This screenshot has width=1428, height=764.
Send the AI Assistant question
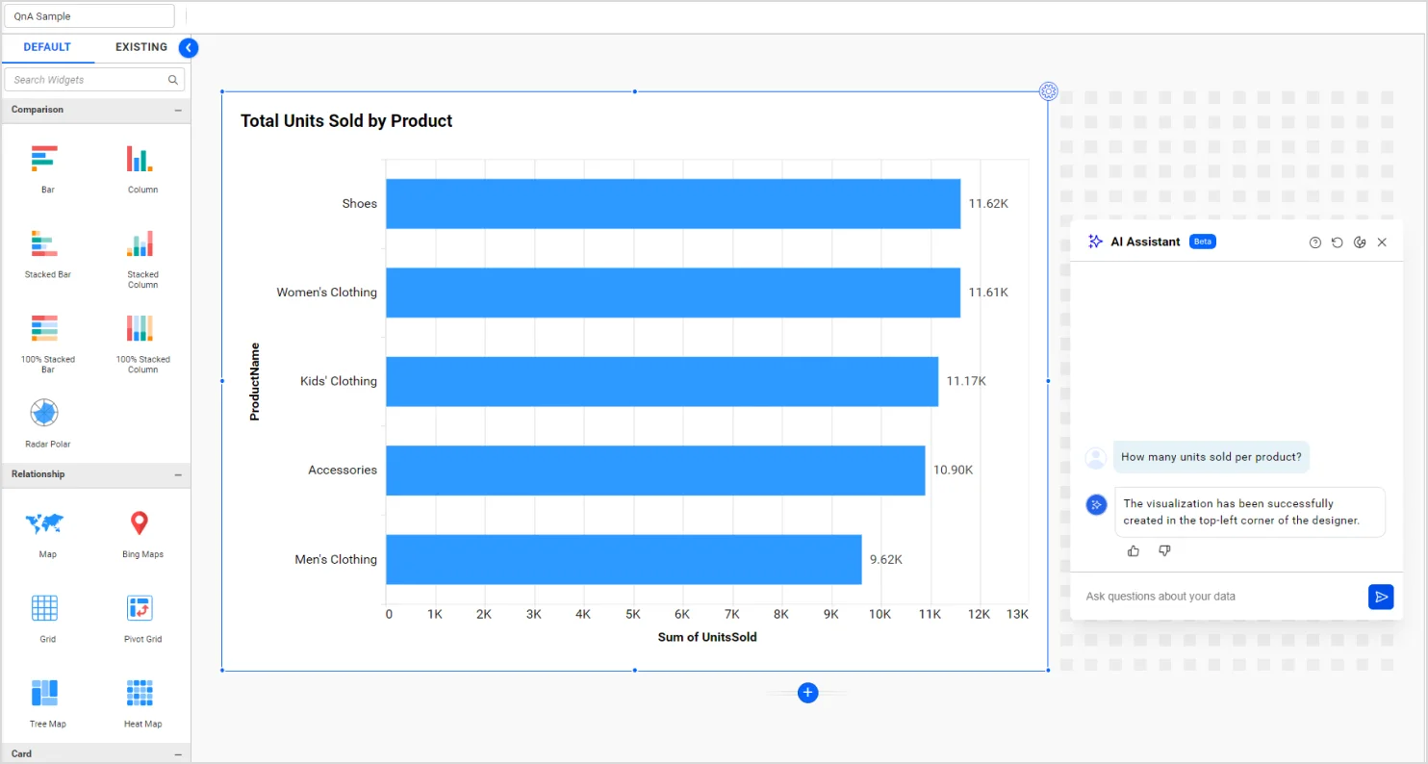pyautogui.click(x=1380, y=598)
